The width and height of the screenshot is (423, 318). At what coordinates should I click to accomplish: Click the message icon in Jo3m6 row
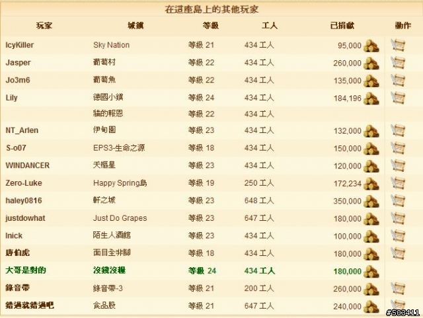[x=398, y=80]
